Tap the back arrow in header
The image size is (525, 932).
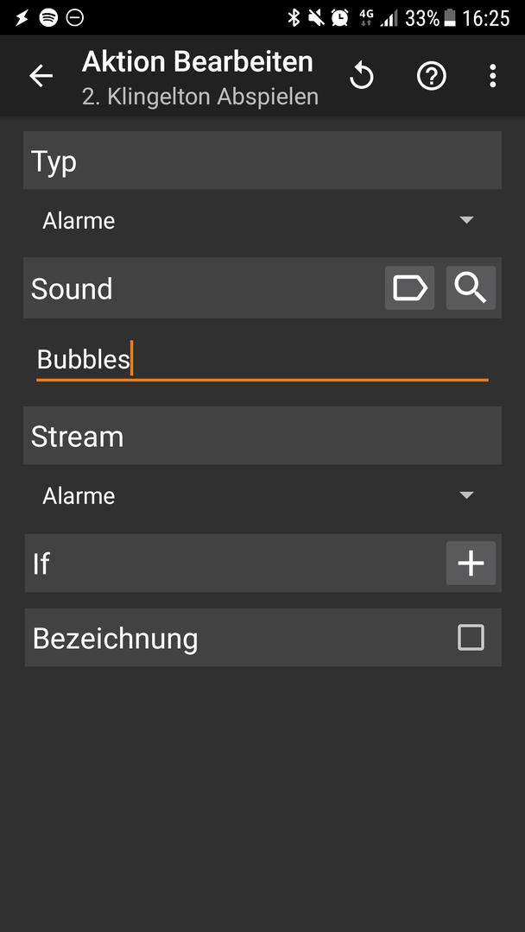click(41, 76)
